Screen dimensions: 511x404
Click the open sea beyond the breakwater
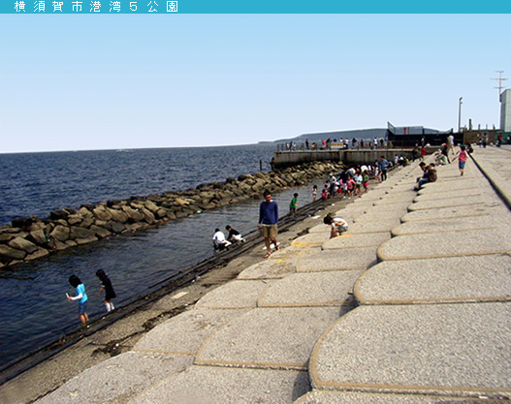click(x=130, y=175)
